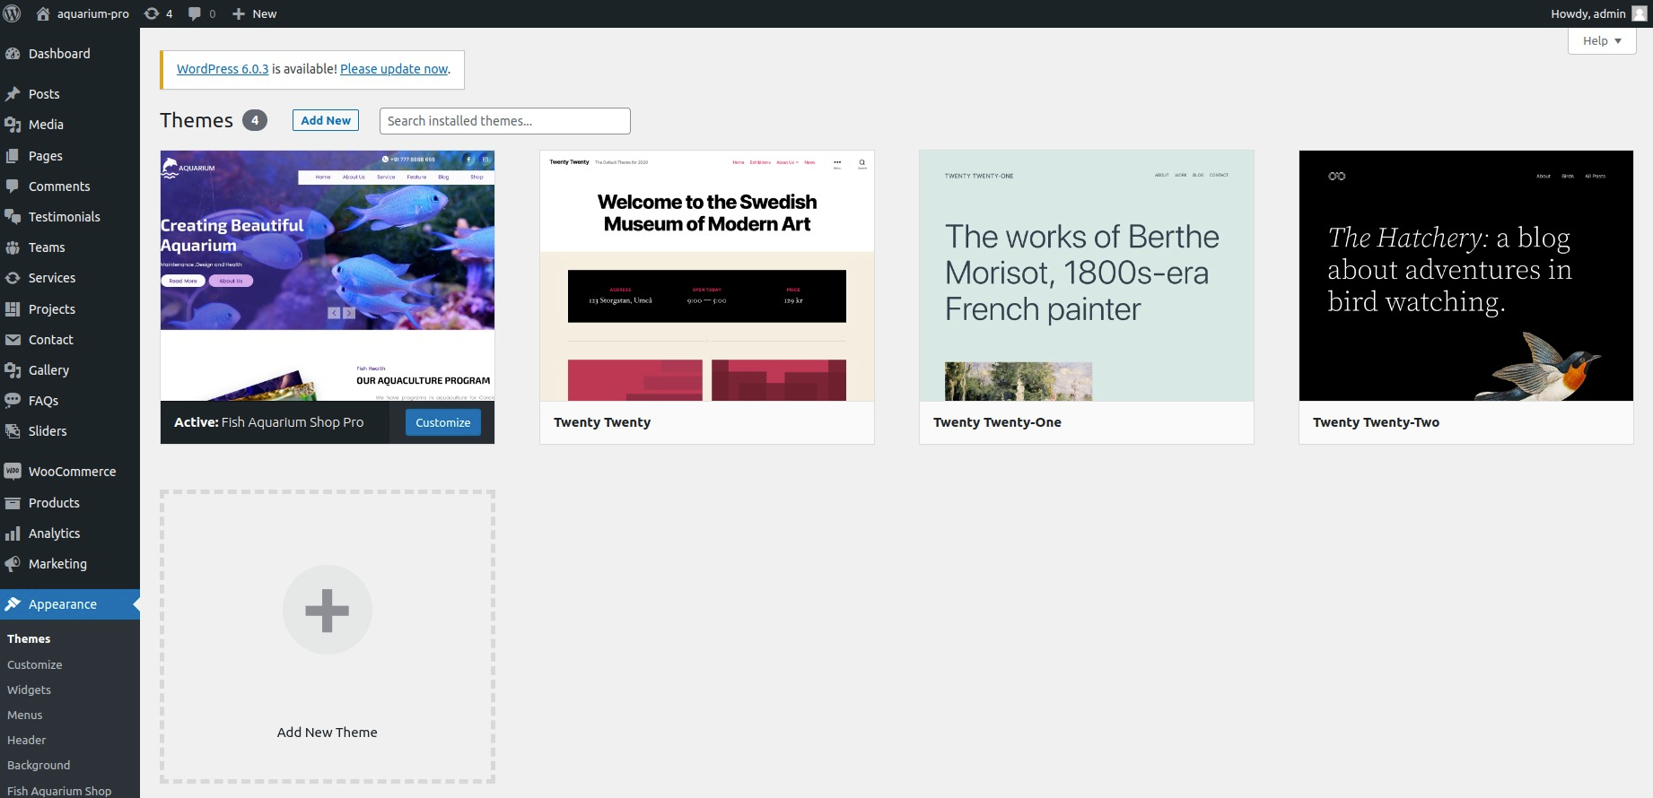This screenshot has height=798, width=1653.
Task: Click the Analytics bar chart icon
Action: 13,533
